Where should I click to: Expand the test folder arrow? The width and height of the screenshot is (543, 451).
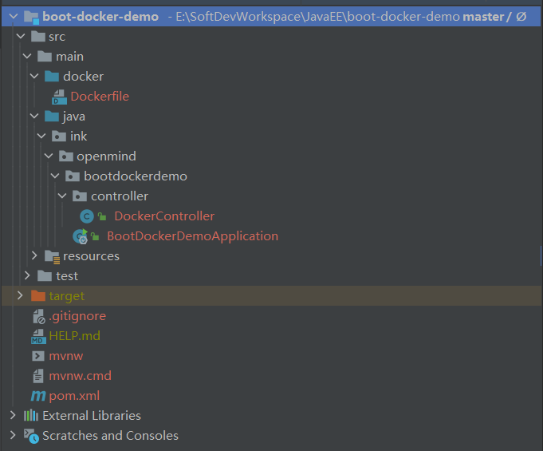(x=27, y=275)
